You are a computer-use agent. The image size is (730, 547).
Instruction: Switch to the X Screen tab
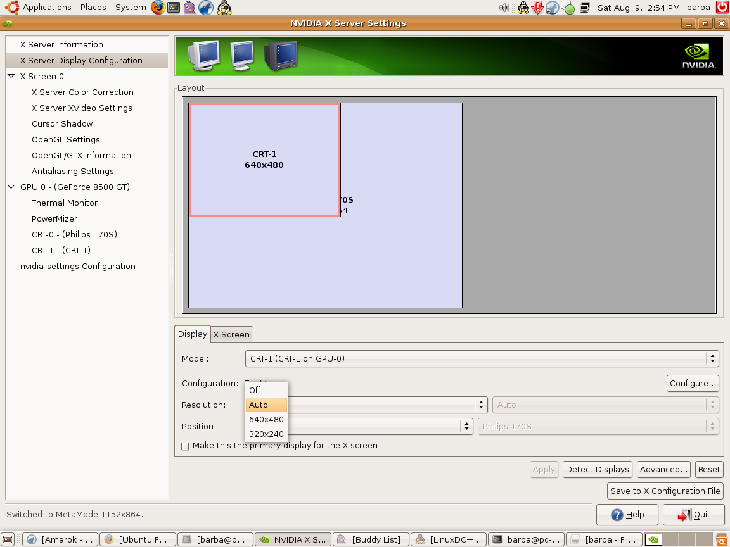pyautogui.click(x=231, y=334)
